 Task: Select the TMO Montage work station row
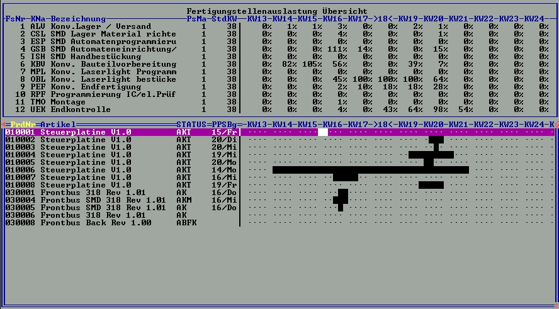[63, 102]
